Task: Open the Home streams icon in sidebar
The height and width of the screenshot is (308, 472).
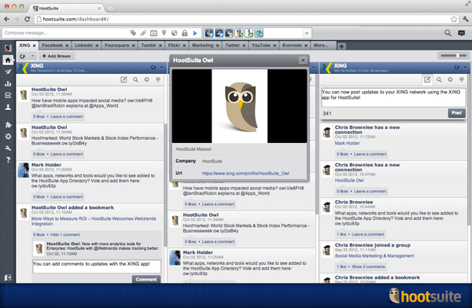Action: 8,60
